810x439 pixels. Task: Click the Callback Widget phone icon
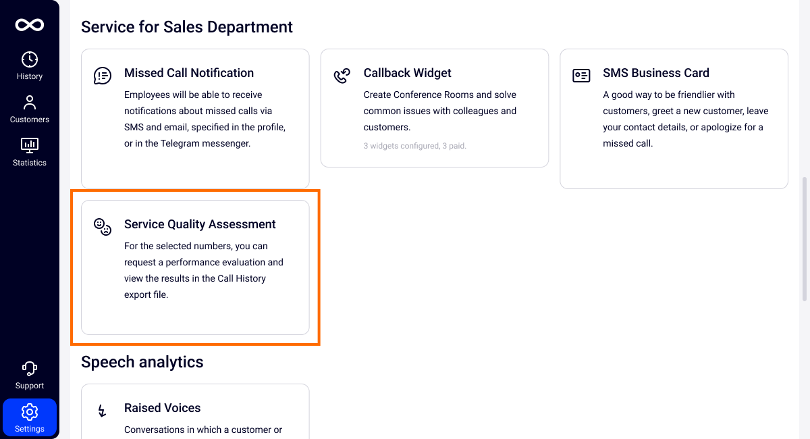342,76
